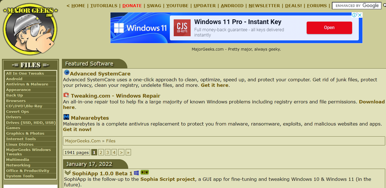Click Get it now! link
Image resolution: width=386 pixels, height=188 pixels.
coord(77,129)
